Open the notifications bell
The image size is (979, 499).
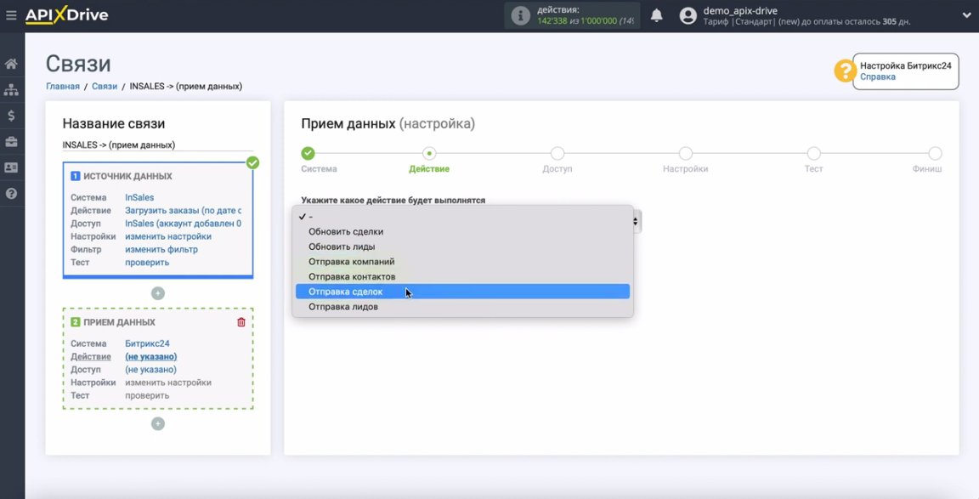click(656, 15)
